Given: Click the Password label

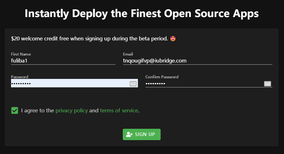Looking at the screenshot, I should tap(20, 77).
